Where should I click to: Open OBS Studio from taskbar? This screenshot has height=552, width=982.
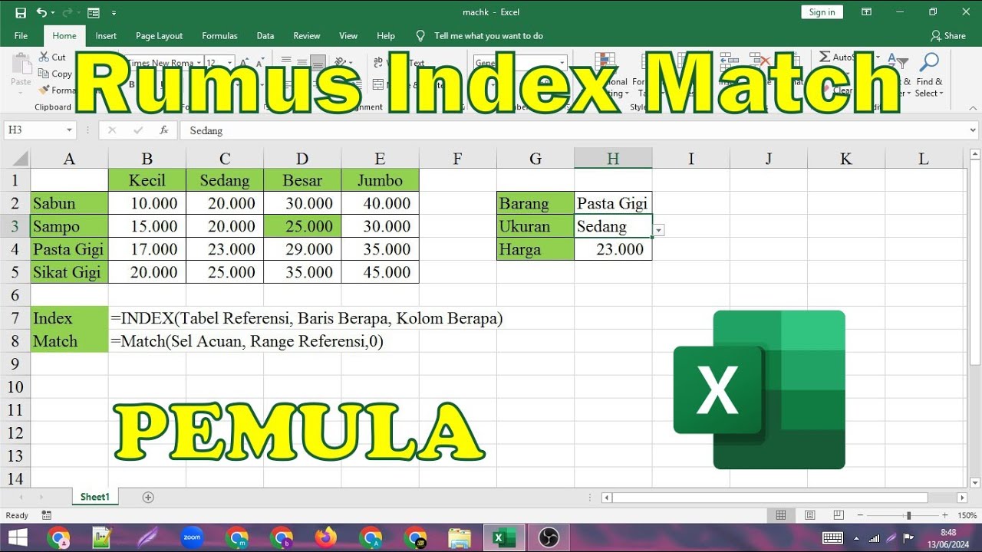(549, 537)
